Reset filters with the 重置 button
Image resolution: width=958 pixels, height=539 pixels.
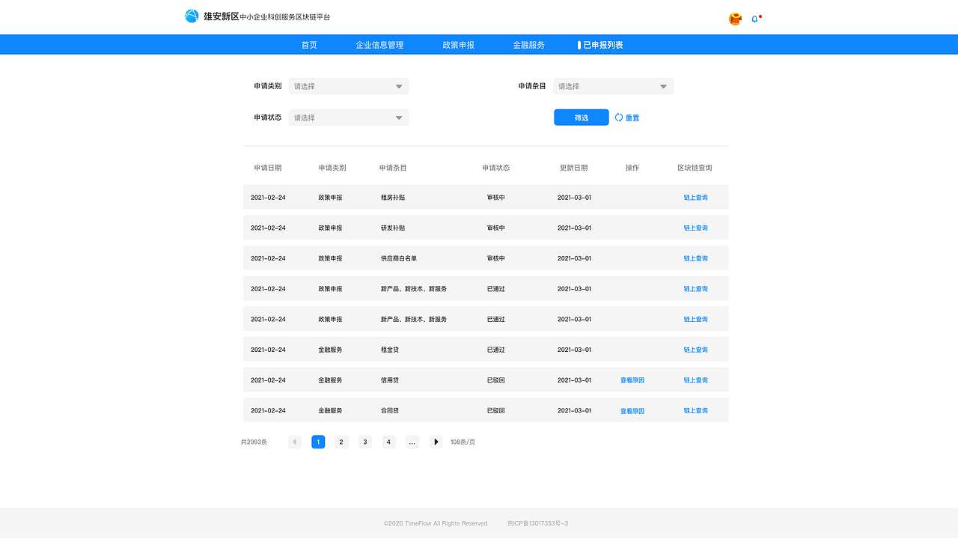pyautogui.click(x=631, y=118)
